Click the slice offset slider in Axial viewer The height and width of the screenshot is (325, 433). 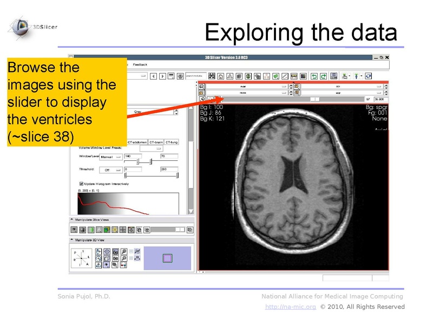pyautogui.click(x=314, y=99)
